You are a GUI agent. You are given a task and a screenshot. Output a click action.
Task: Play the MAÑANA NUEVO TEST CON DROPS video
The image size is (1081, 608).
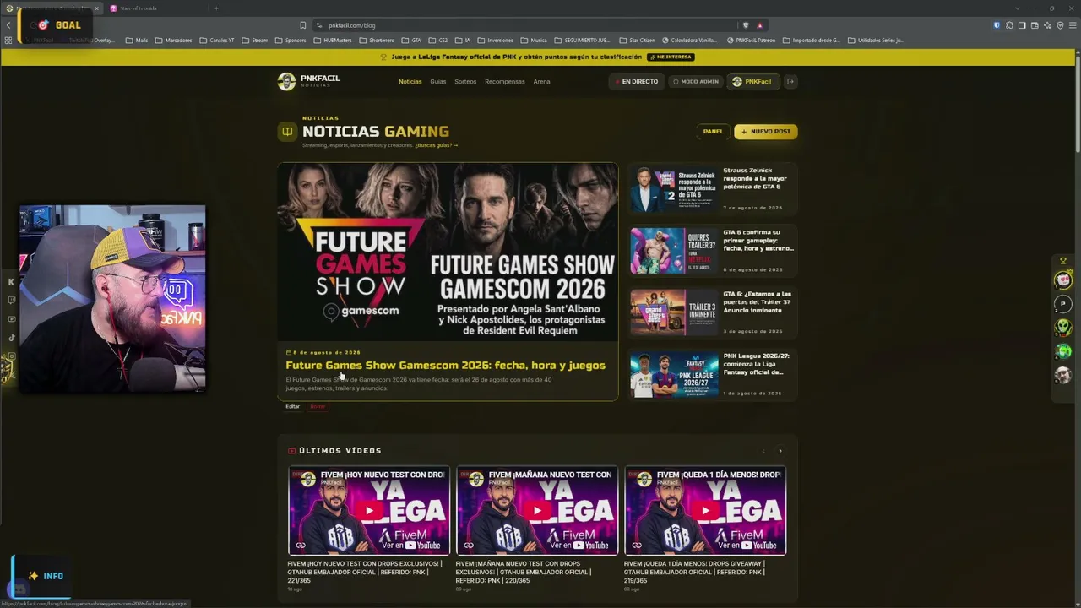click(x=537, y=510)
